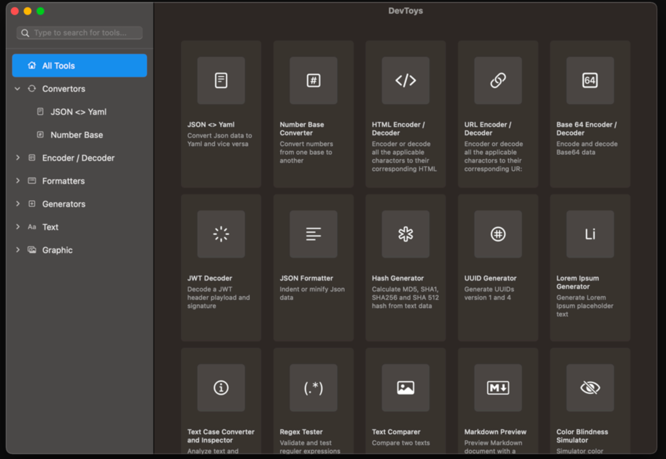This screenshot has height=459, width=666.
Task: Select the Generators category label
Action: coord(64,204)
